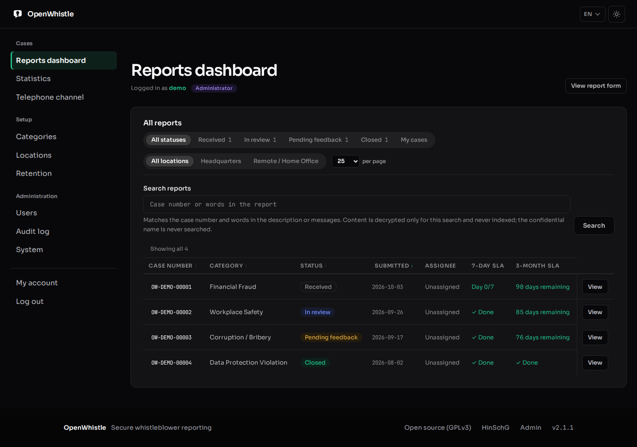Filter reports by Closed status
637x447 pixels.
pos(375,140)
